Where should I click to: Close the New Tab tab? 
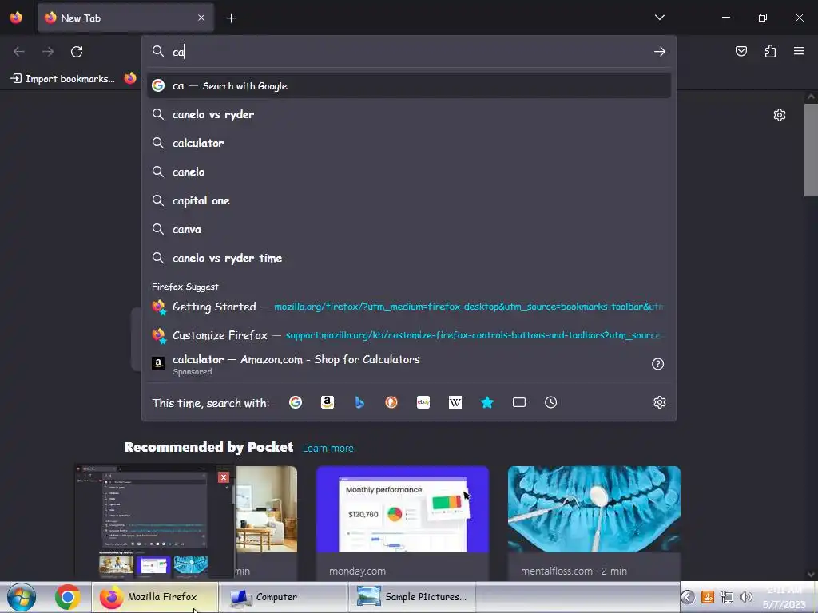coord(201,18)
